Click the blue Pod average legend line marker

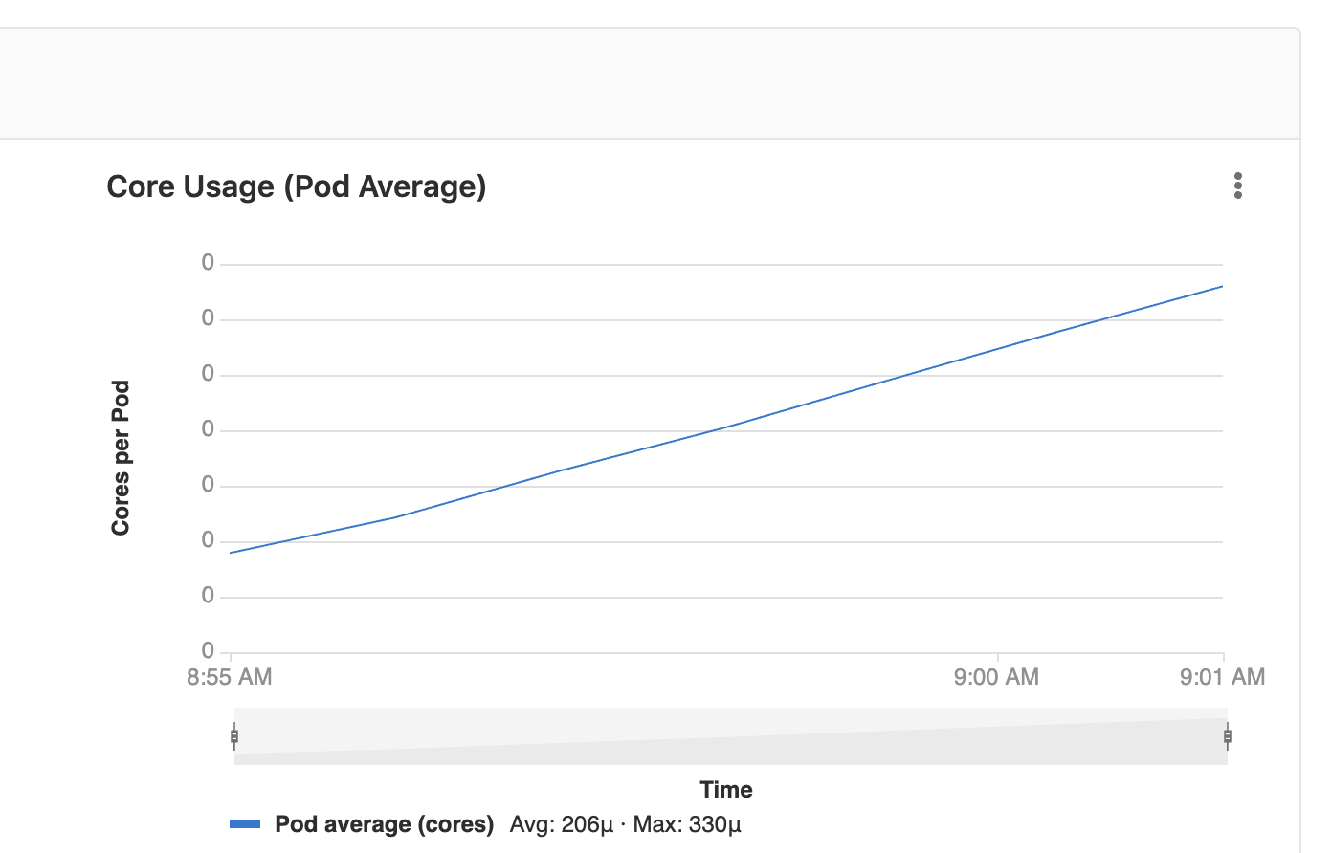247,823
